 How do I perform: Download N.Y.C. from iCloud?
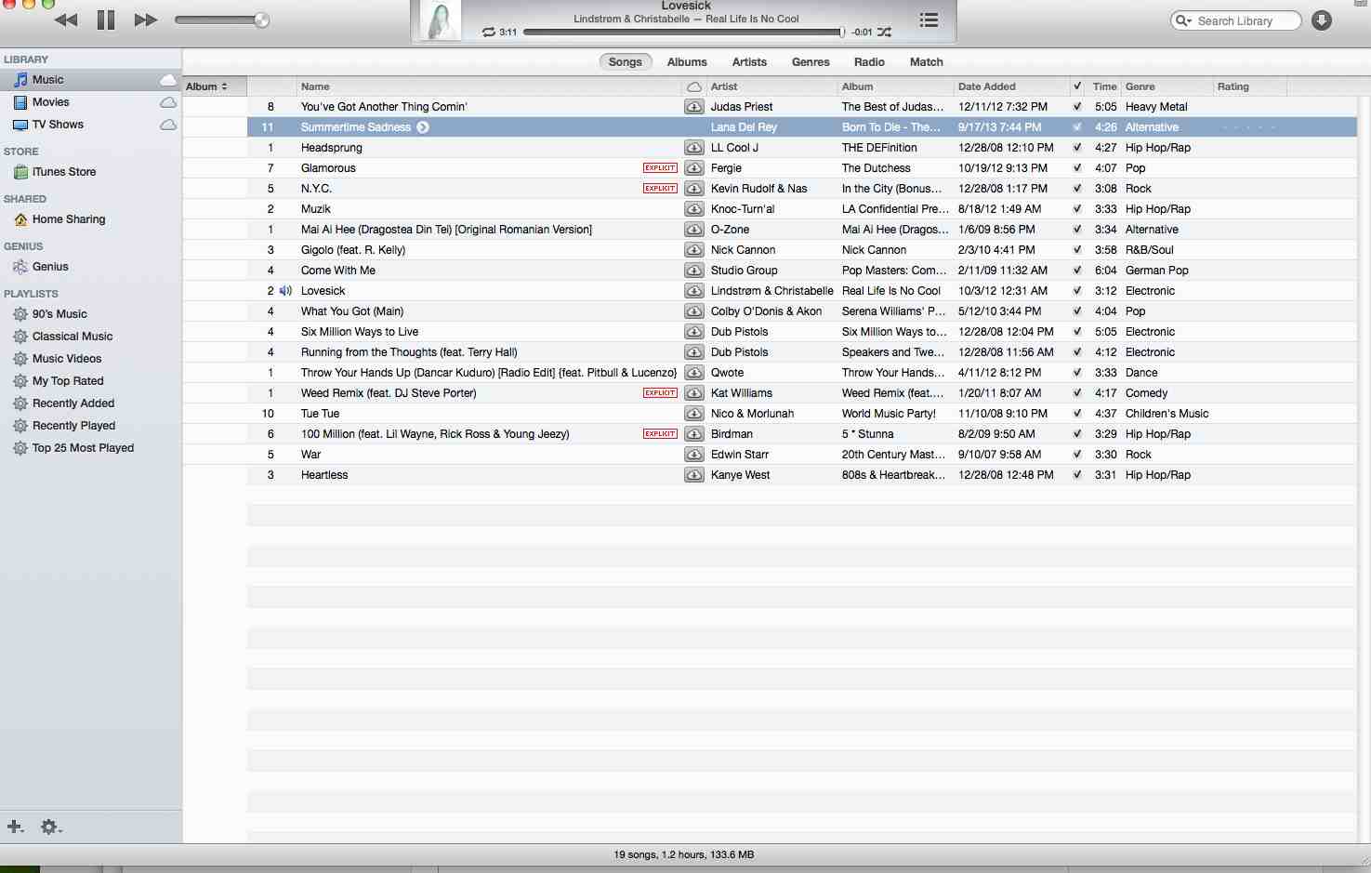[x=694, y=189]
